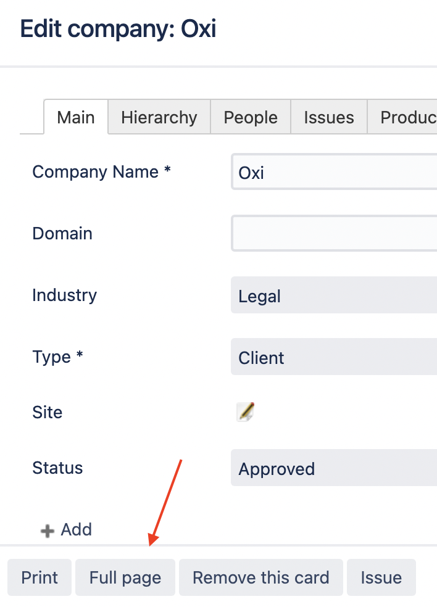Click the 'Company Name *' field label
Image resolution: width=437 pixels, height=607 pixels.
coord(101,171)
